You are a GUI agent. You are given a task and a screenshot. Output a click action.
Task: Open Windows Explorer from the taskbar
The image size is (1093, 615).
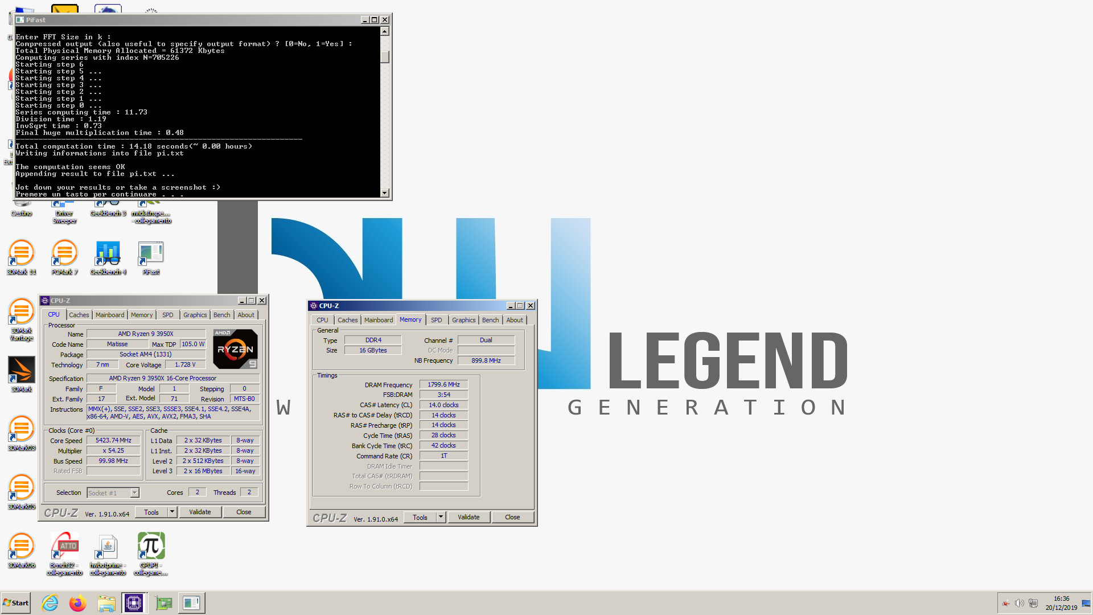[x=106, y=603]
